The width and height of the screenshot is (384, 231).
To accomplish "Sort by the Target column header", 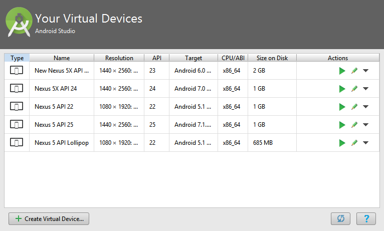I will (x=194, y=58).
